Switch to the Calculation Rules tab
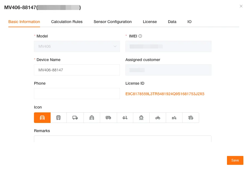This screenshot has height=169, width=247. [67, 22]
